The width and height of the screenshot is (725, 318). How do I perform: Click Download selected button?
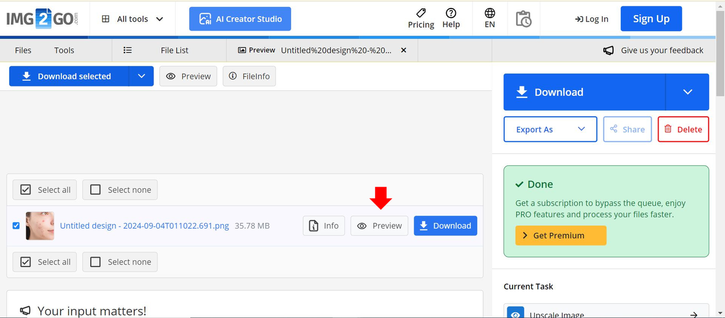pos(69,76)
